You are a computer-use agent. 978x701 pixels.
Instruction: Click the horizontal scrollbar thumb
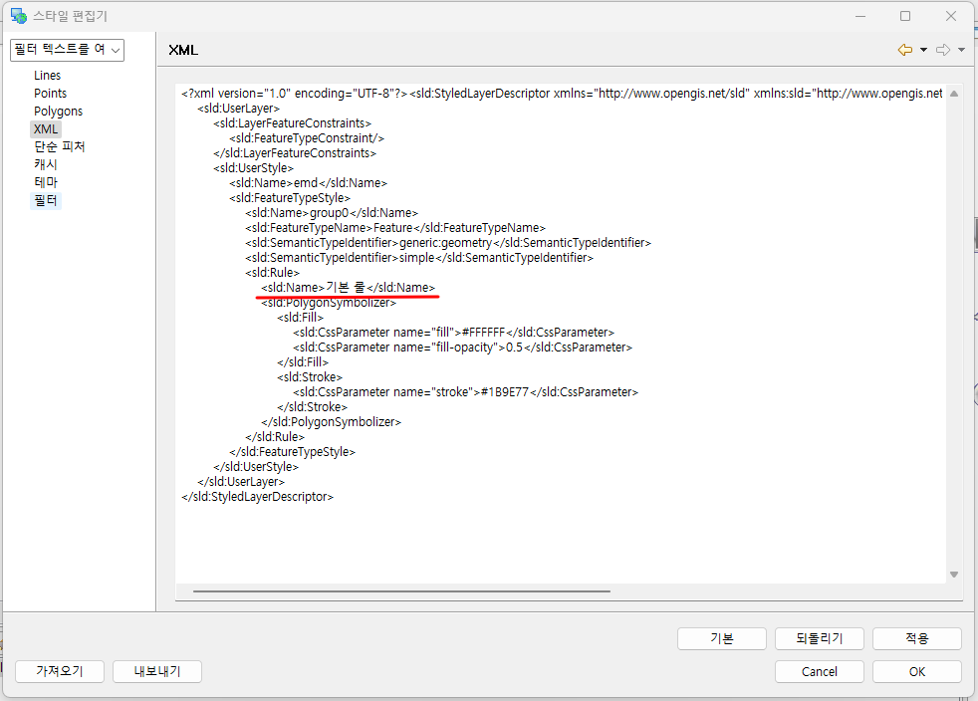point(401,590)
